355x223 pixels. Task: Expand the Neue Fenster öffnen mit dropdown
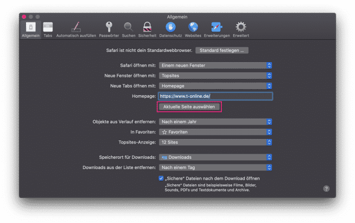point(215,76)
